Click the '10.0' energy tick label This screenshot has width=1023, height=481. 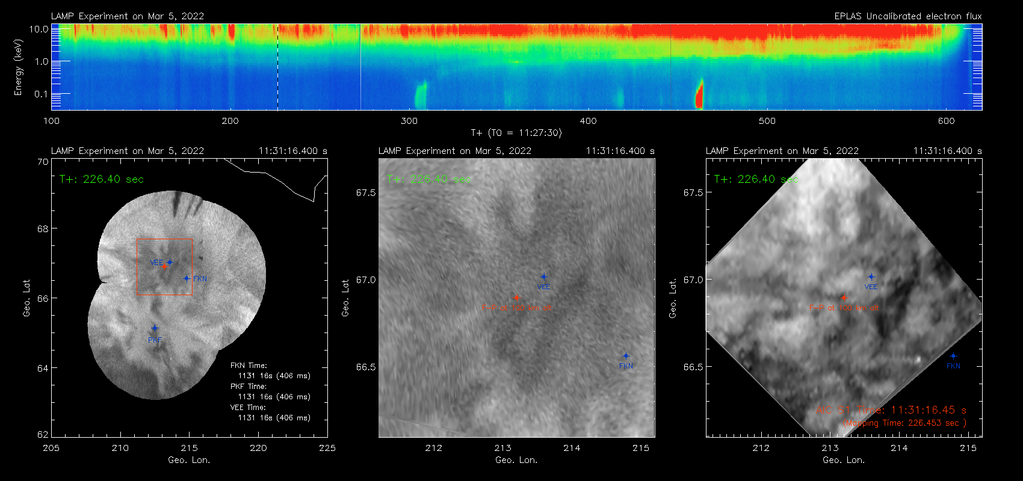tap(39, 29)
